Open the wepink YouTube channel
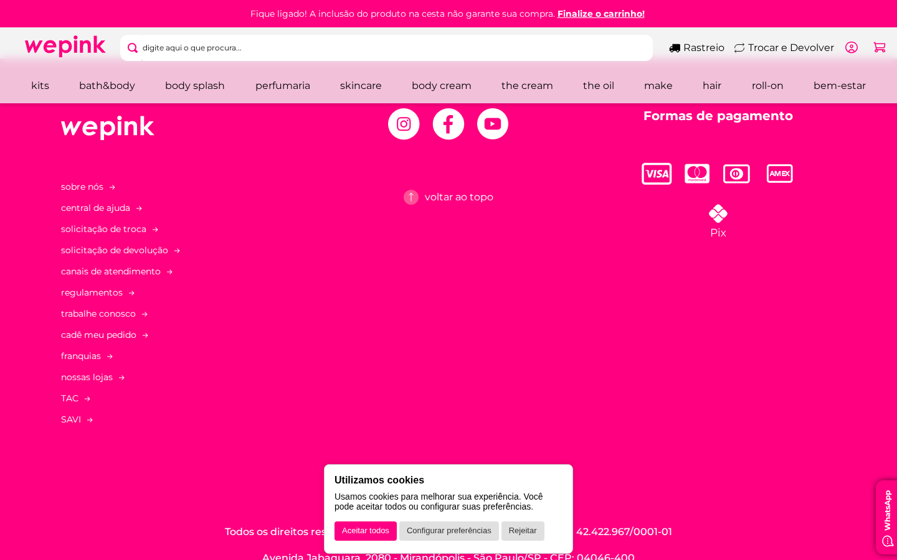Screen dimensions: 897x560 pyautogui.click(x=493, y=124)
